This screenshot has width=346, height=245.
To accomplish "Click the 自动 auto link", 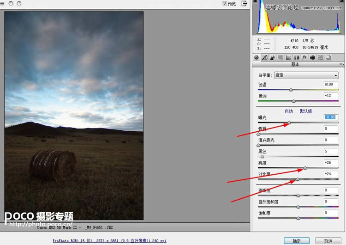I will 288,111.
